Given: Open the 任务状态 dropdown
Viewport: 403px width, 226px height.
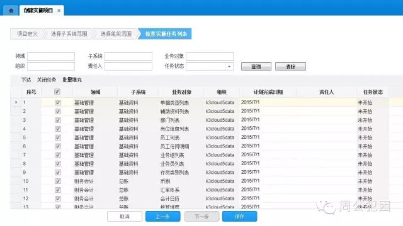Looking at the screenshot, I should pos(229,67).
